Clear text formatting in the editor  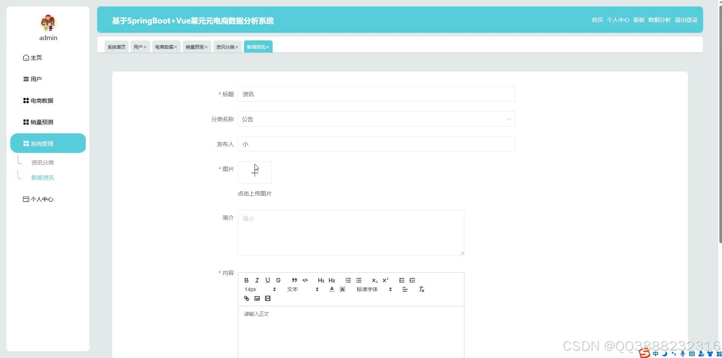click(x=421, y=289)
